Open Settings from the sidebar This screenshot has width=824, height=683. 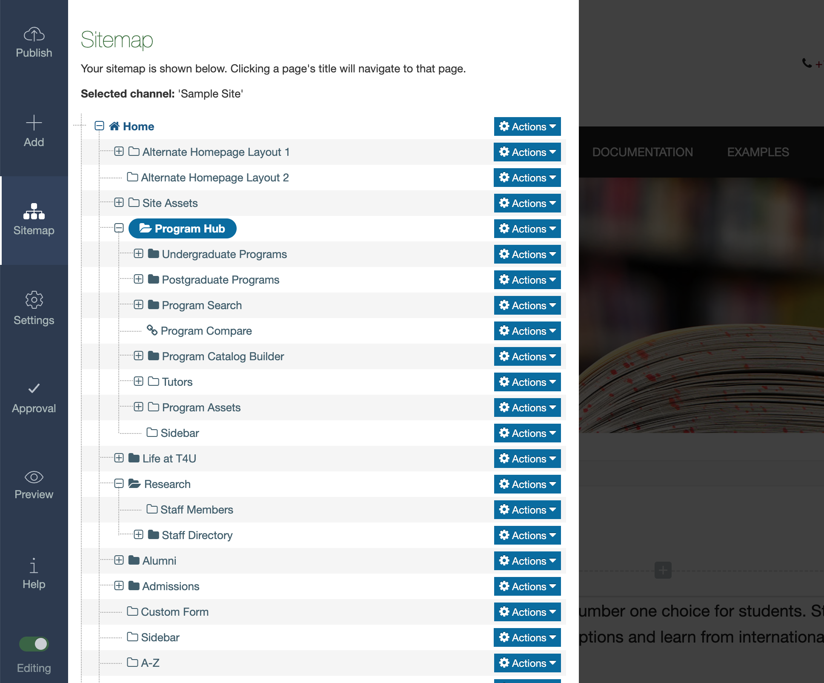tap(34, 300)
